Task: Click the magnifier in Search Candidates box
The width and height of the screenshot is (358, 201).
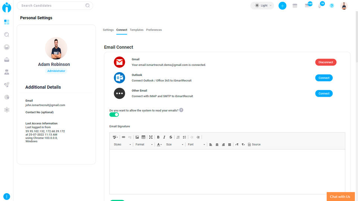Action: (x=87, y=6)
